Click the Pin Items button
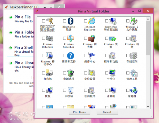The image size is (159, 123). point(80,112)
